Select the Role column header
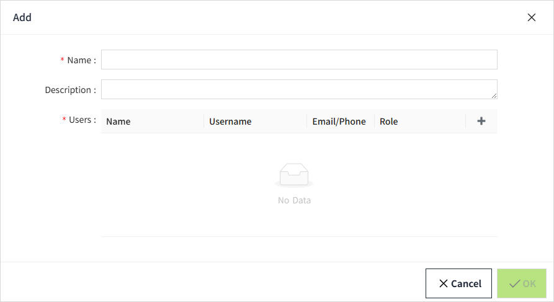 click(x=389, y=122)
